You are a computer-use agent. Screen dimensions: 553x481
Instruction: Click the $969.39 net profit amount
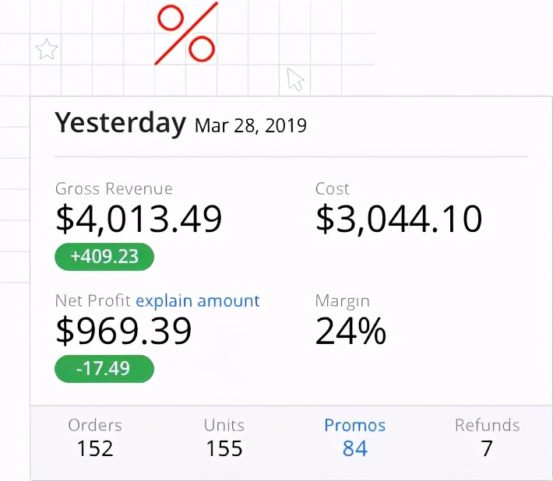(x=124, y=332)
